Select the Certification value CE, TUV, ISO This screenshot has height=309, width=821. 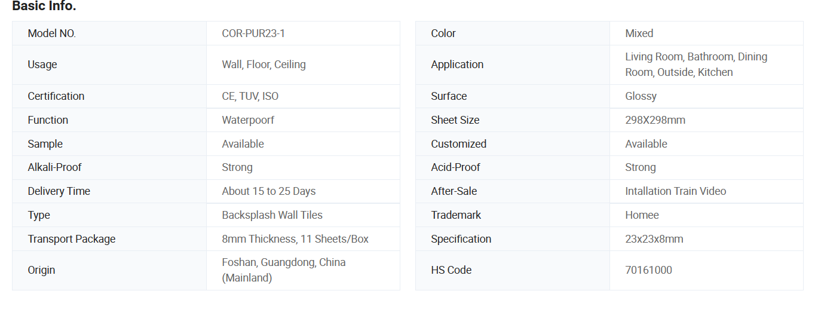coord(250,96)
